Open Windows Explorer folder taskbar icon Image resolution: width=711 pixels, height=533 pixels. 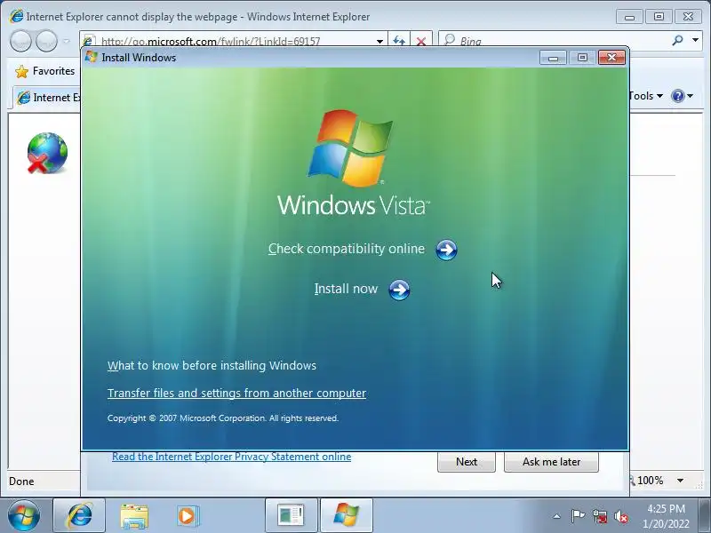pyautogui.click(x=134, y=516)
